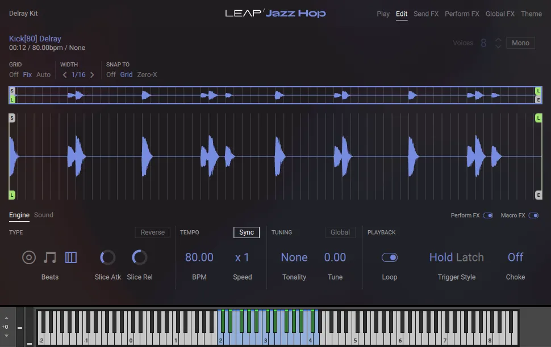Switch to the Sound tab
551x347 pixels.
(44, 215)
